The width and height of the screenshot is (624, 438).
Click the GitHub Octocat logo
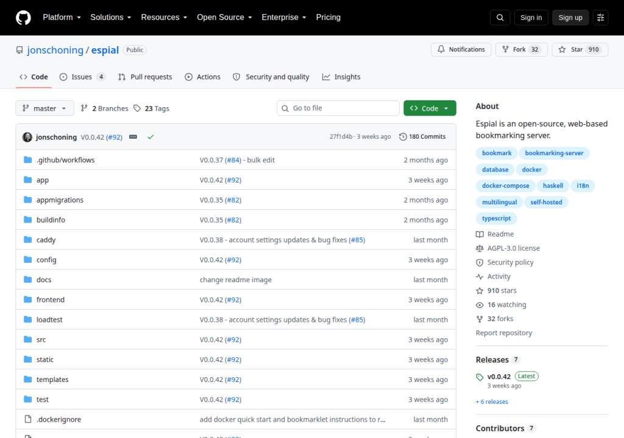[23, 18]
